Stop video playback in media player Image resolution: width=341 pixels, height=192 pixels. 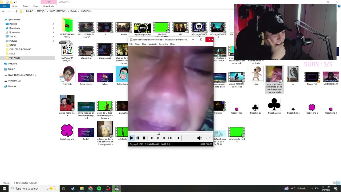[x=144, y=138]
